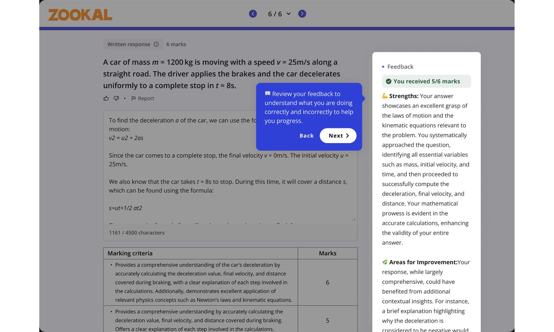Screen dimensions: 554x332
Task: Report this question via flag link
Action: coord(143,98)
